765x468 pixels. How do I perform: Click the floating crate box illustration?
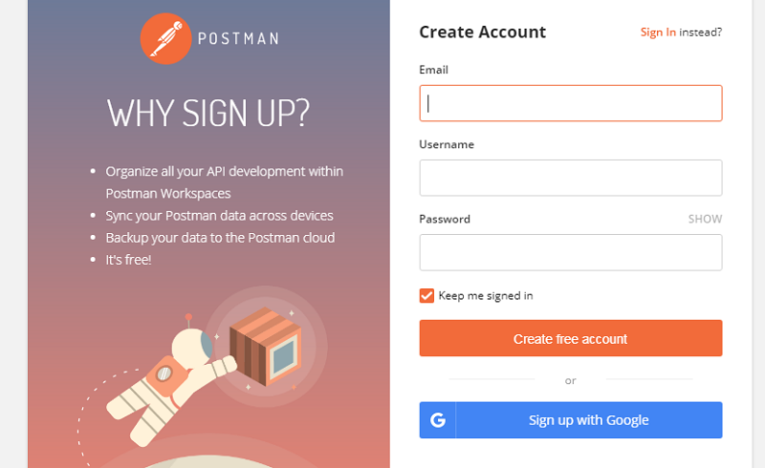266,346
